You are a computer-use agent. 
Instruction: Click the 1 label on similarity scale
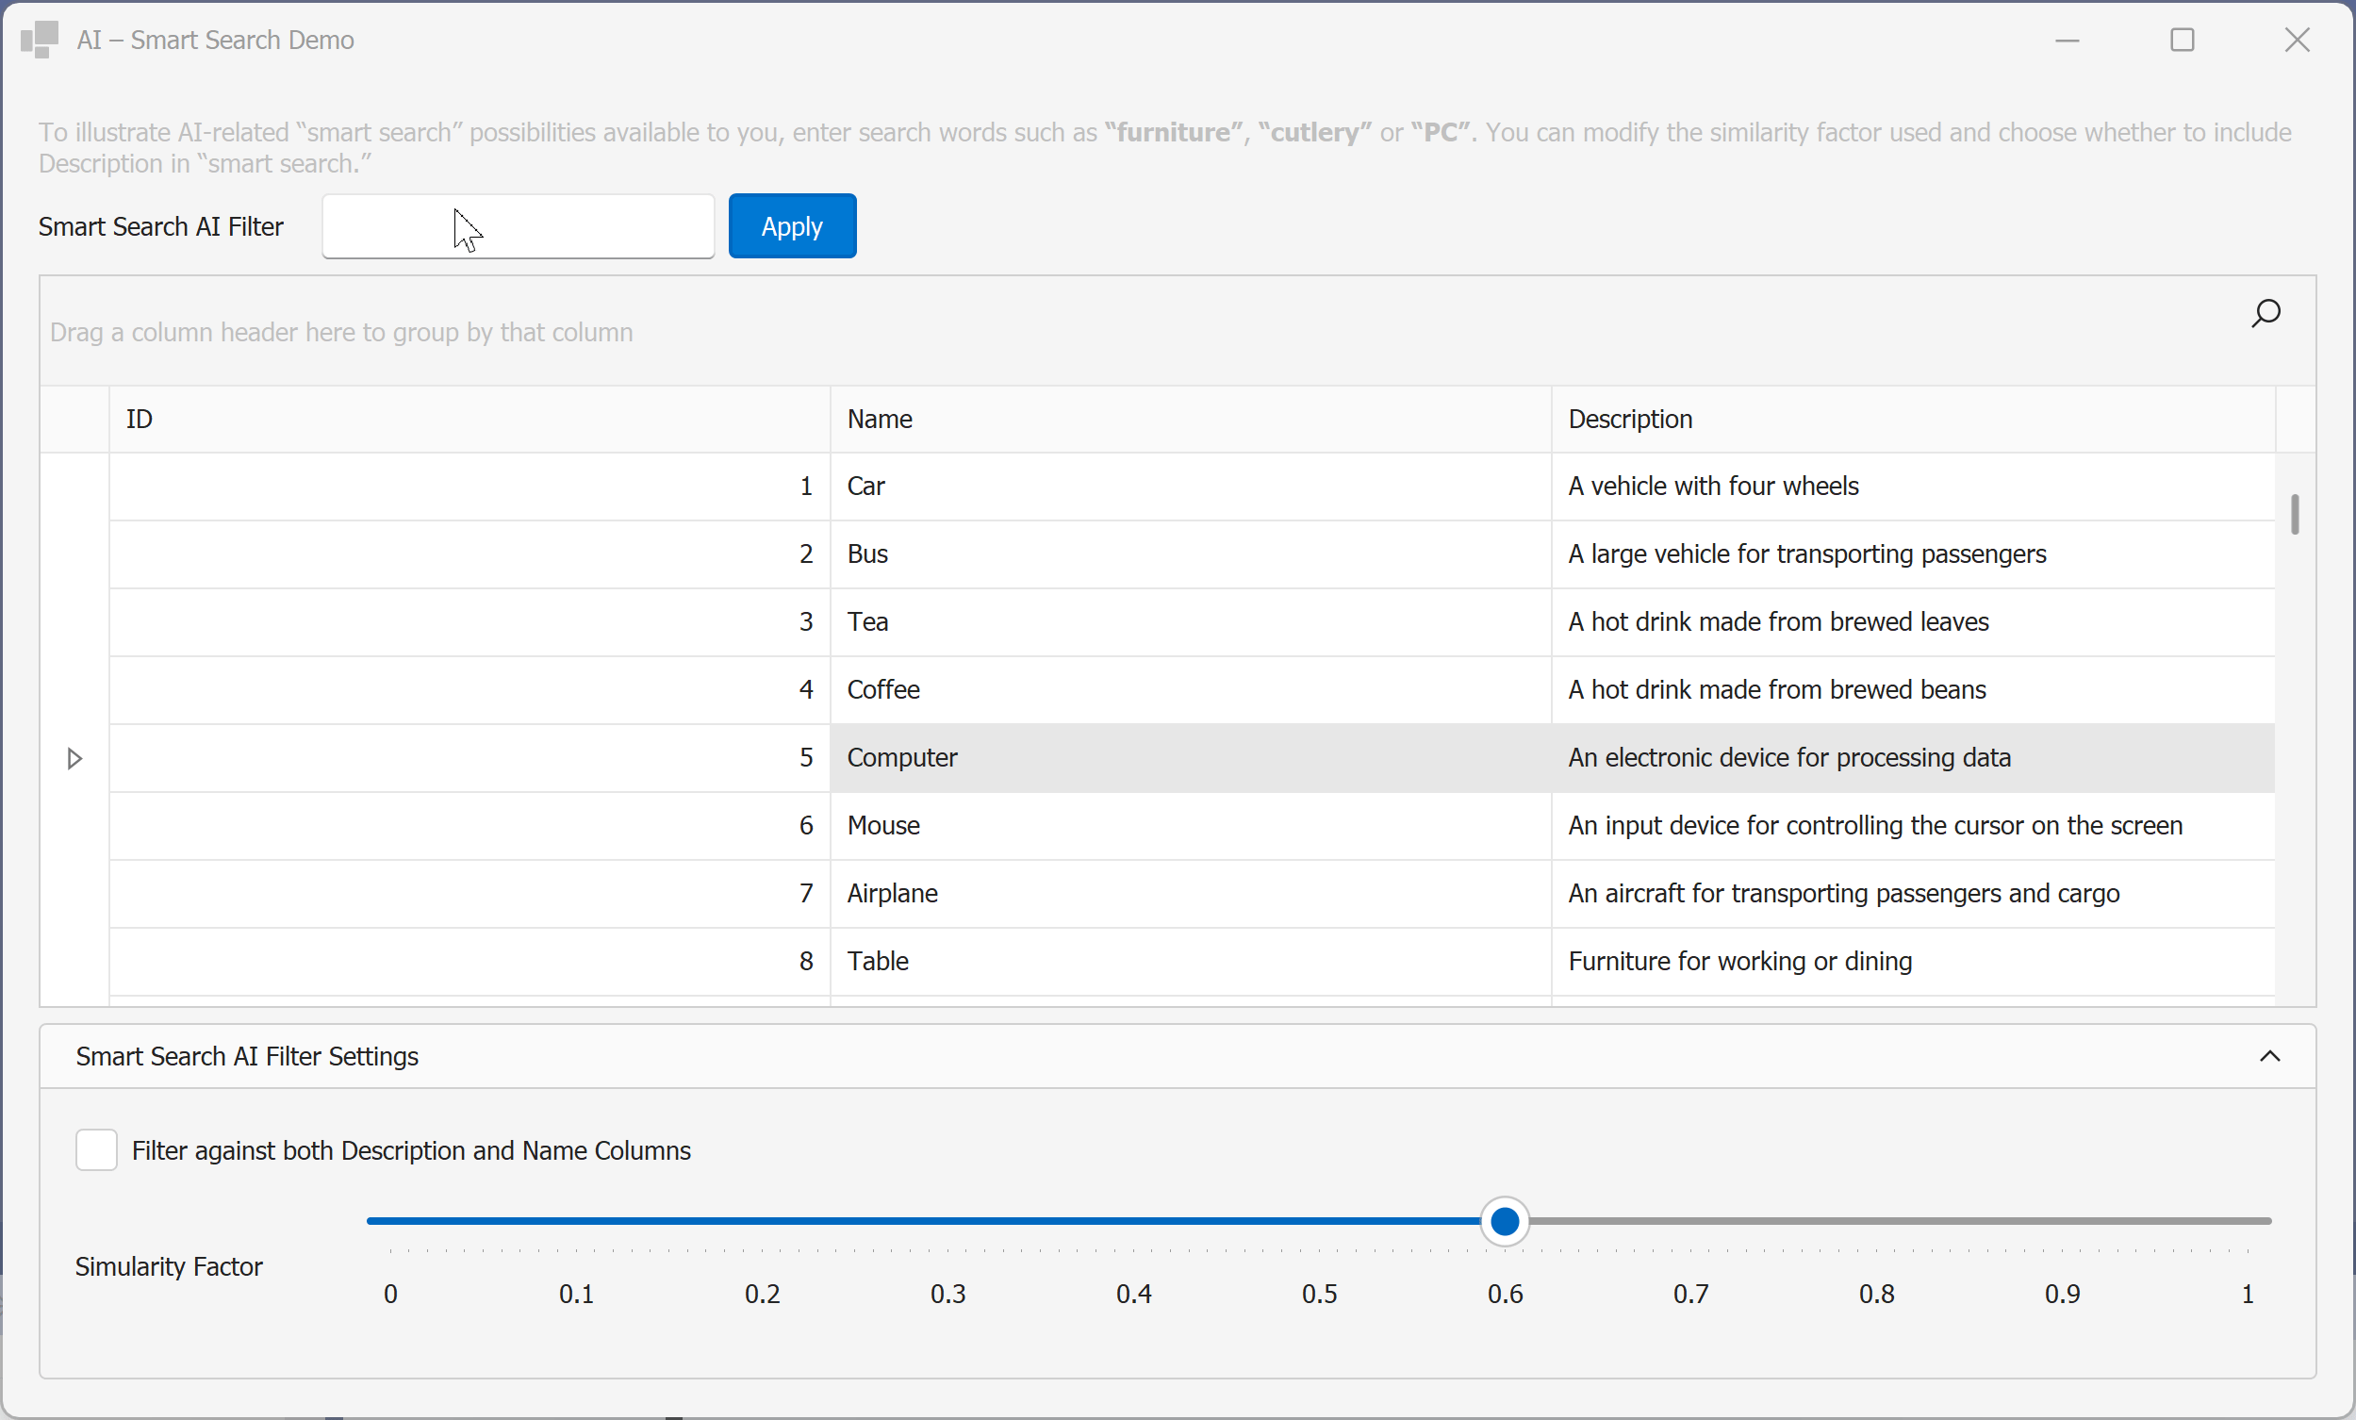tap(2248, 1295)
